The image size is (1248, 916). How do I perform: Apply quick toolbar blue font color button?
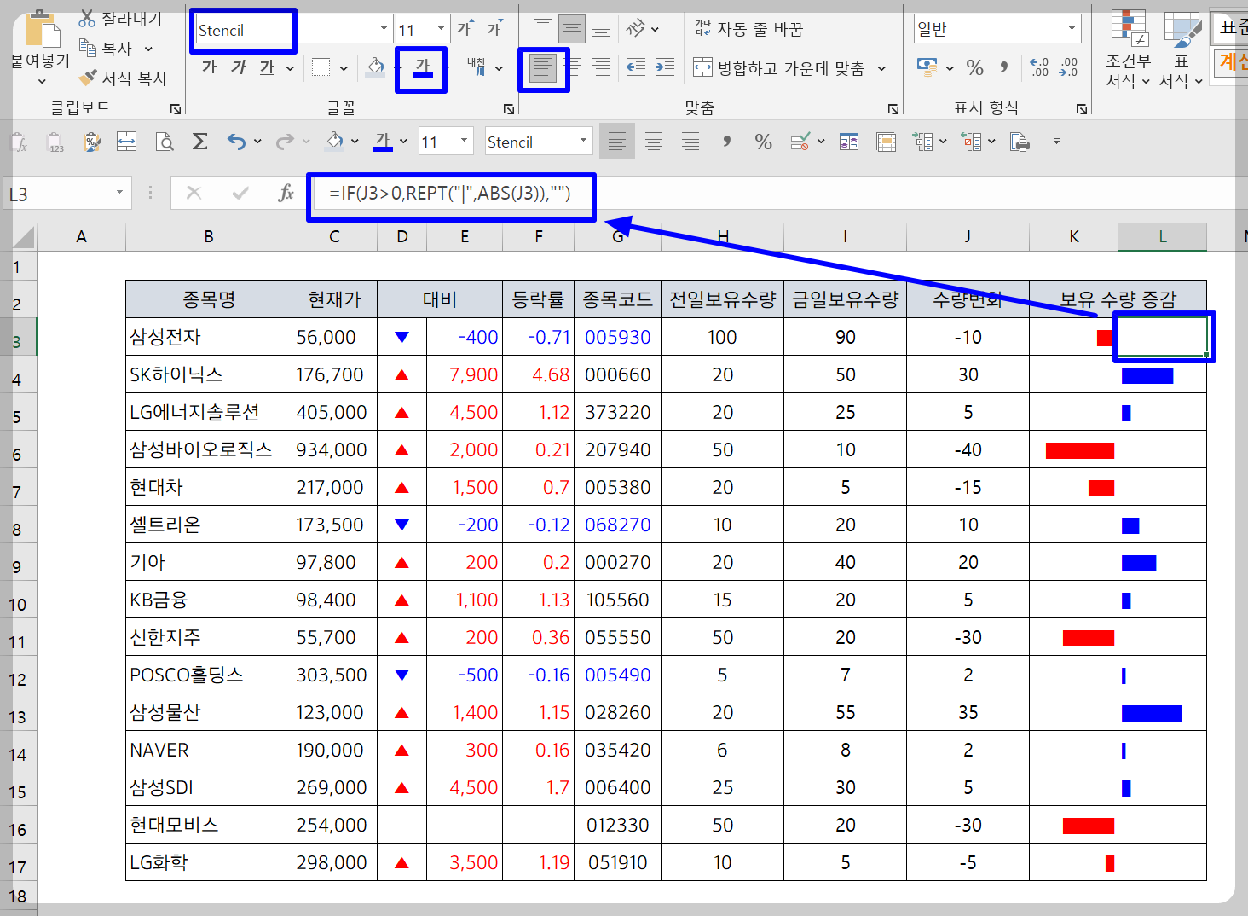383,142
